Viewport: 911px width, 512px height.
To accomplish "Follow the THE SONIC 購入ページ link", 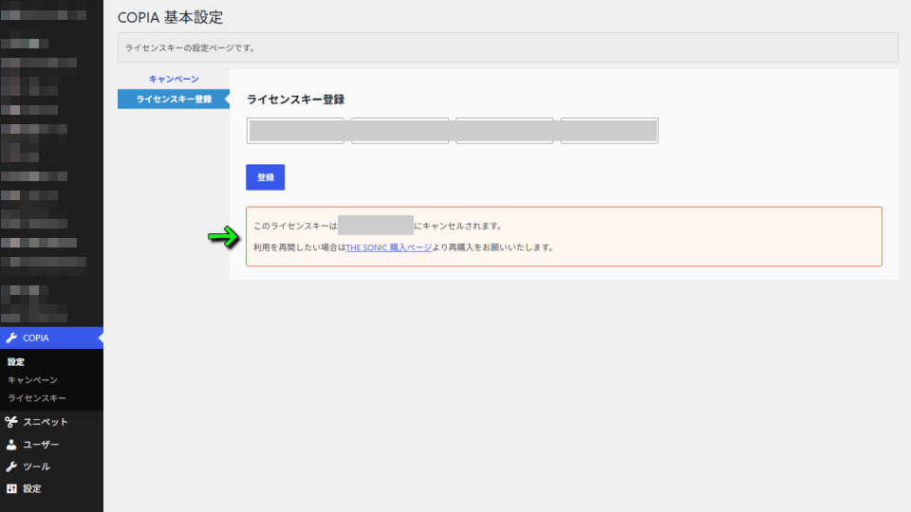I will [389, 247].
